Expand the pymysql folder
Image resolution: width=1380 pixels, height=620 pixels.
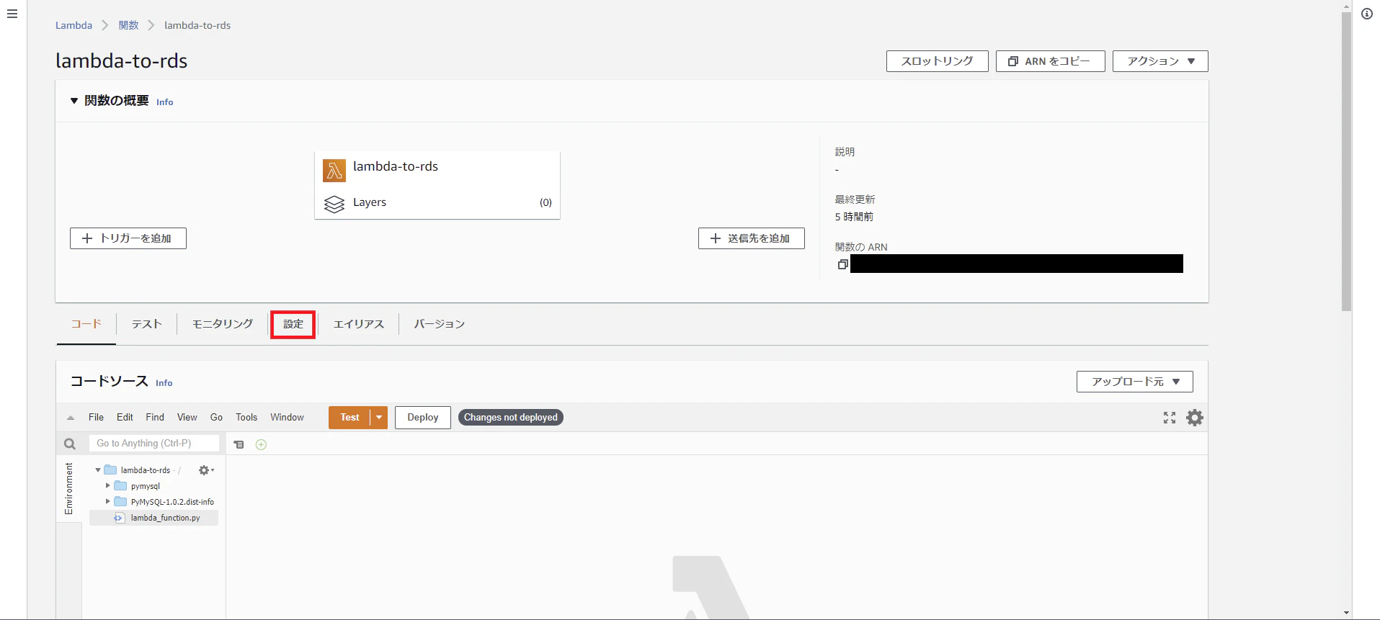[108, 486]
